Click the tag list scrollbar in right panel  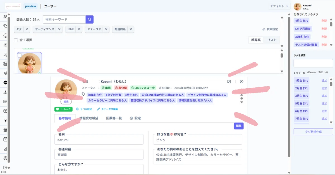pos(331,84)
